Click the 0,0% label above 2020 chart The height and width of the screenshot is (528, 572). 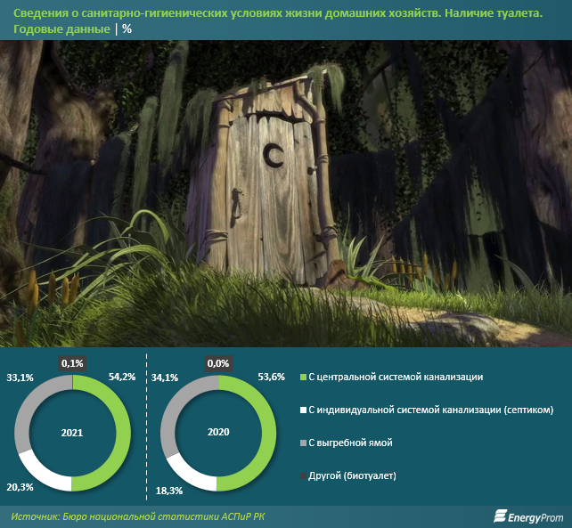[217, 362]
